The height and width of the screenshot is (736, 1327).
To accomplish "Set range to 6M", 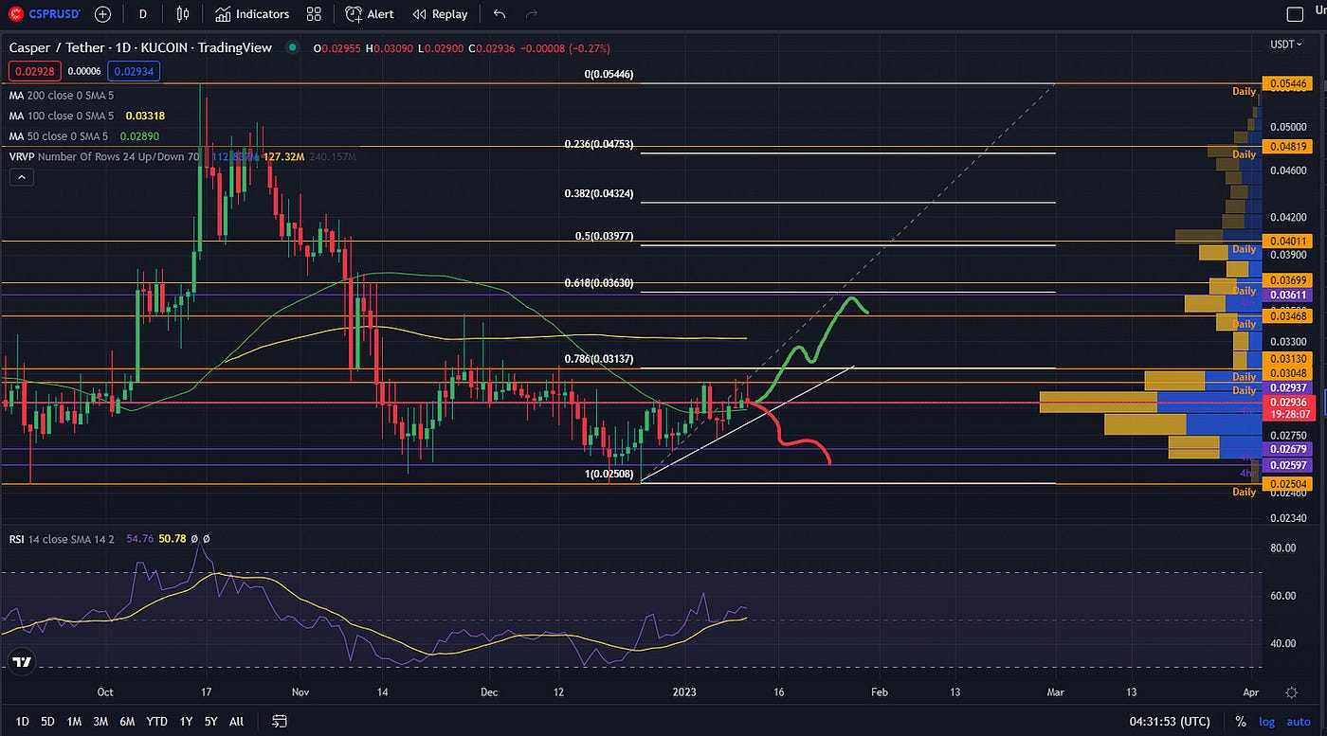I will click(x=127, y=721).
